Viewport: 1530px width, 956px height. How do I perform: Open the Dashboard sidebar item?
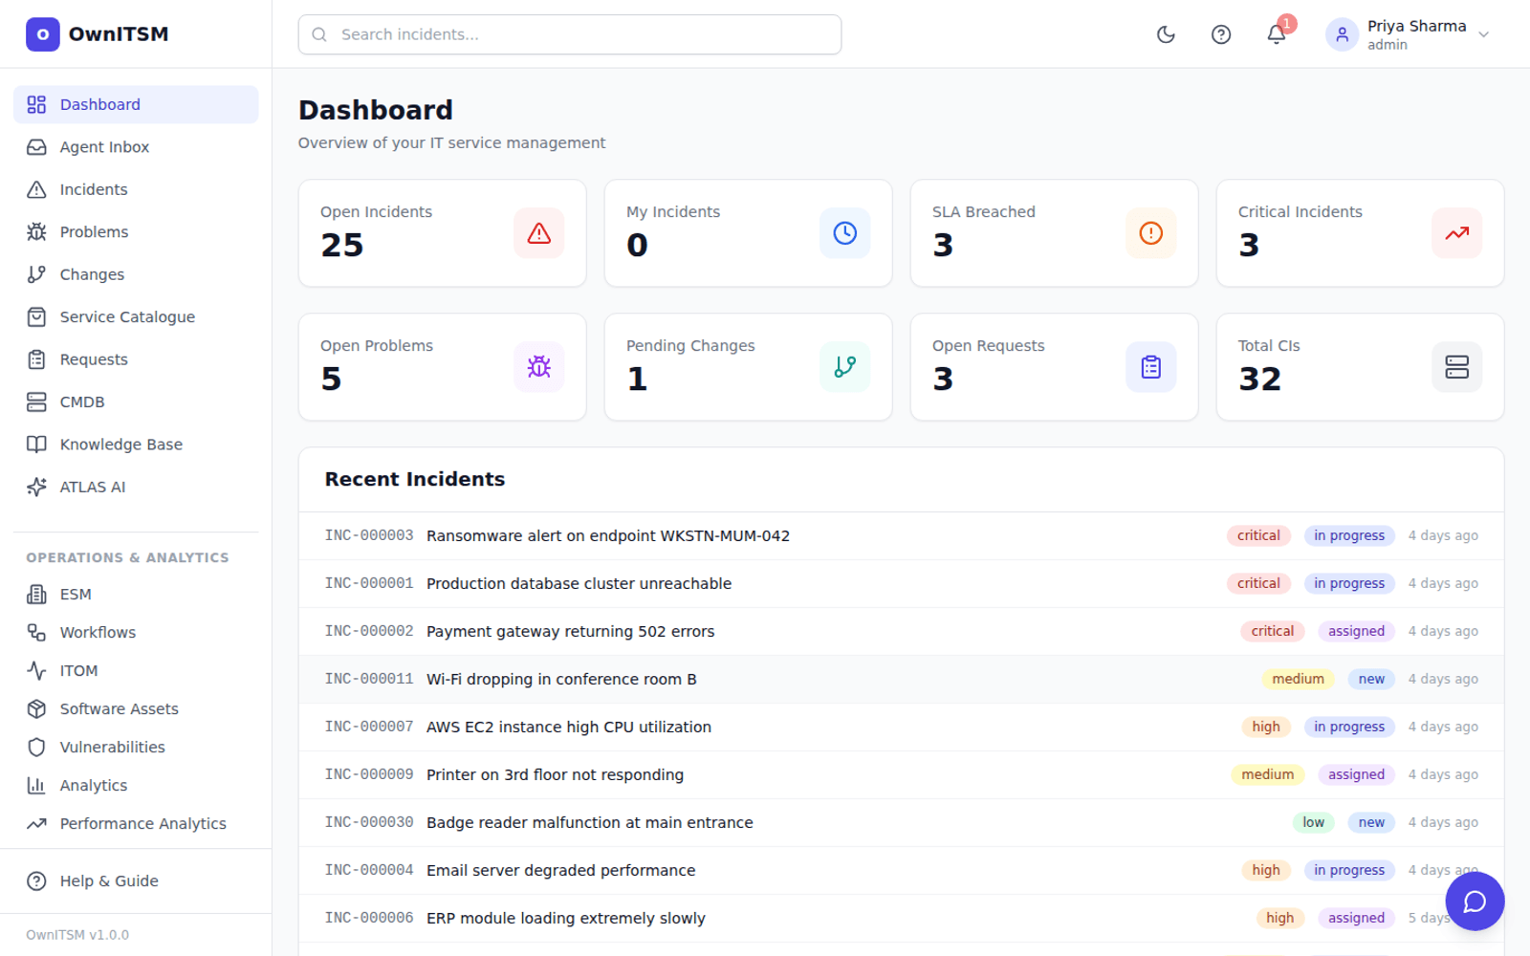pos(136,104)
